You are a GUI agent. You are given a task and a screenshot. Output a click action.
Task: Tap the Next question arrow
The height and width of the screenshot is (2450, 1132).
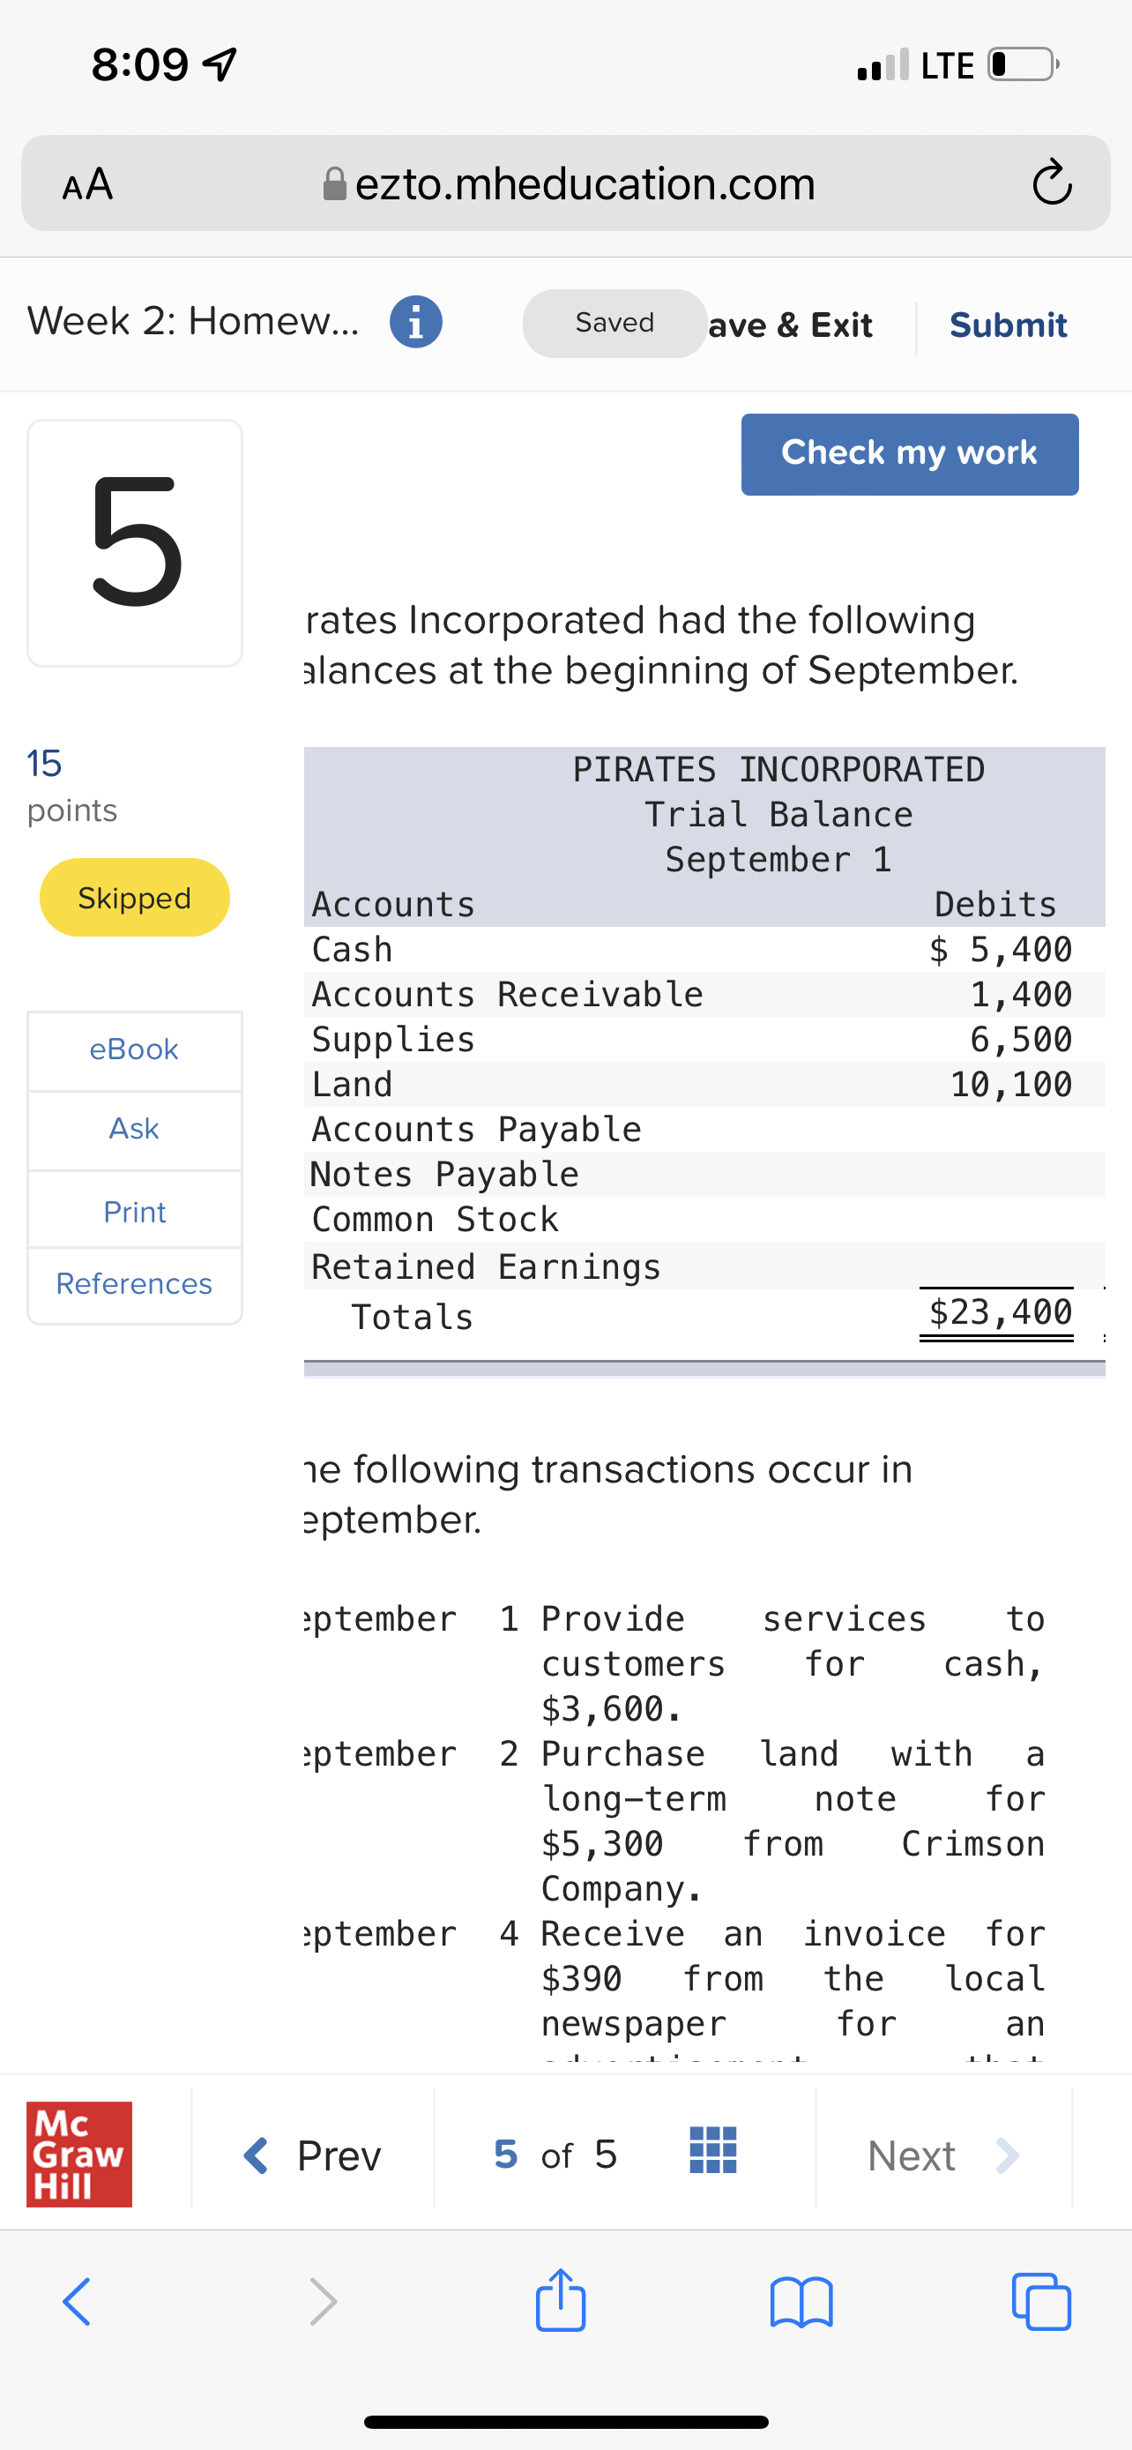[942, 2155]
